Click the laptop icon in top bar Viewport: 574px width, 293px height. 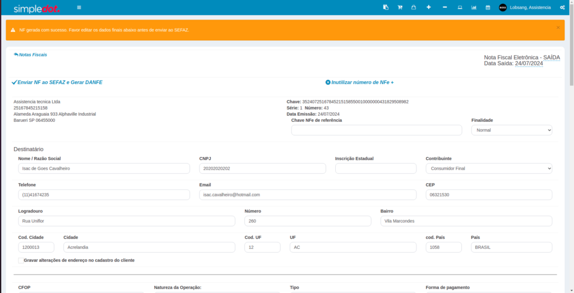[460, 7]
